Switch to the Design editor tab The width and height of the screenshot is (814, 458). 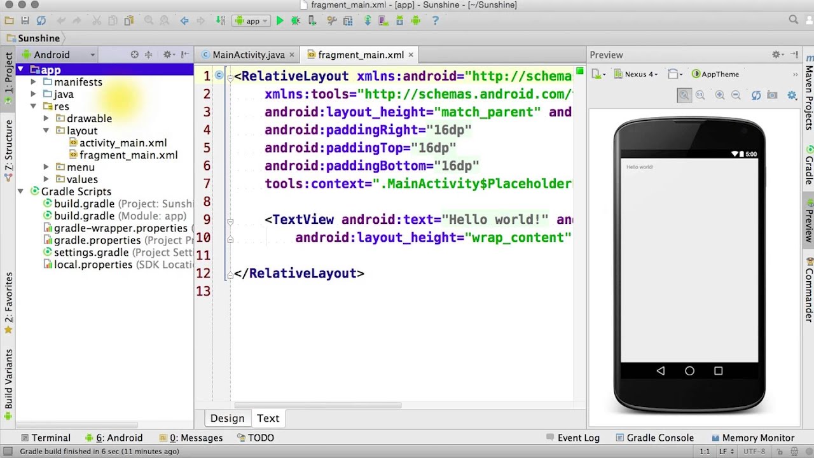click(x=227, y=418)
